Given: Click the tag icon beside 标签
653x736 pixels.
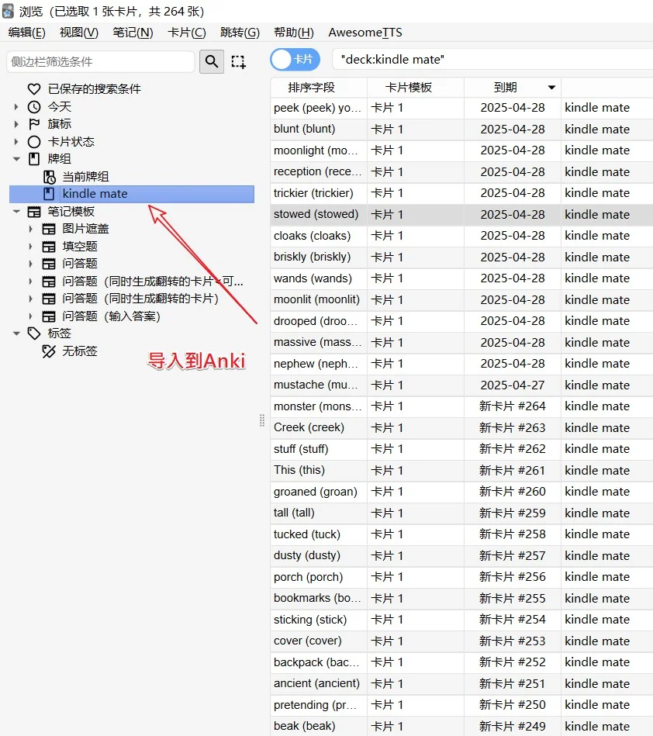Looking at the screenshot, I should pos(34,333).
